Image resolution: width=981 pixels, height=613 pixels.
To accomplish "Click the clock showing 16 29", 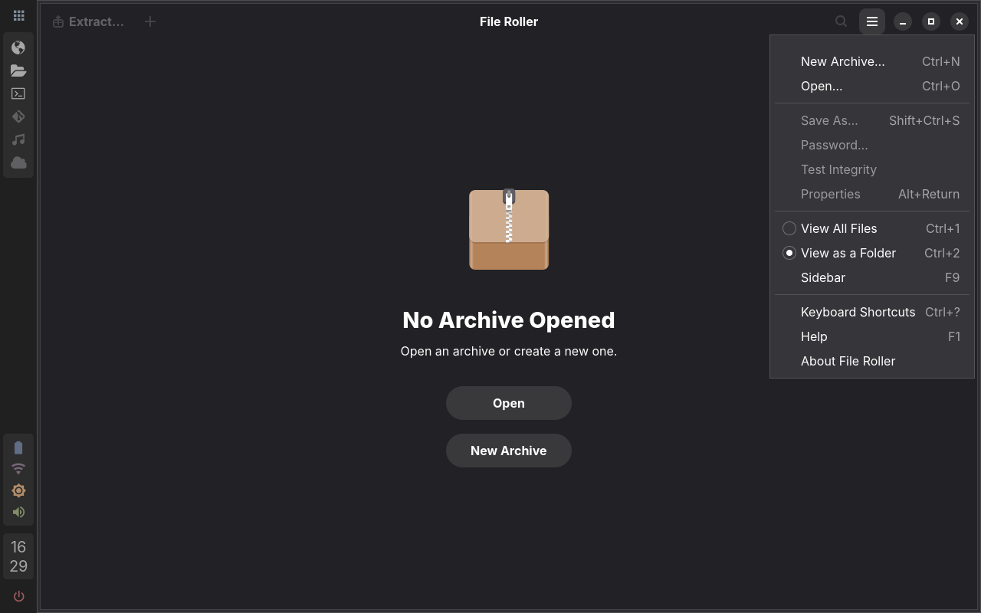I will [18, 556].
